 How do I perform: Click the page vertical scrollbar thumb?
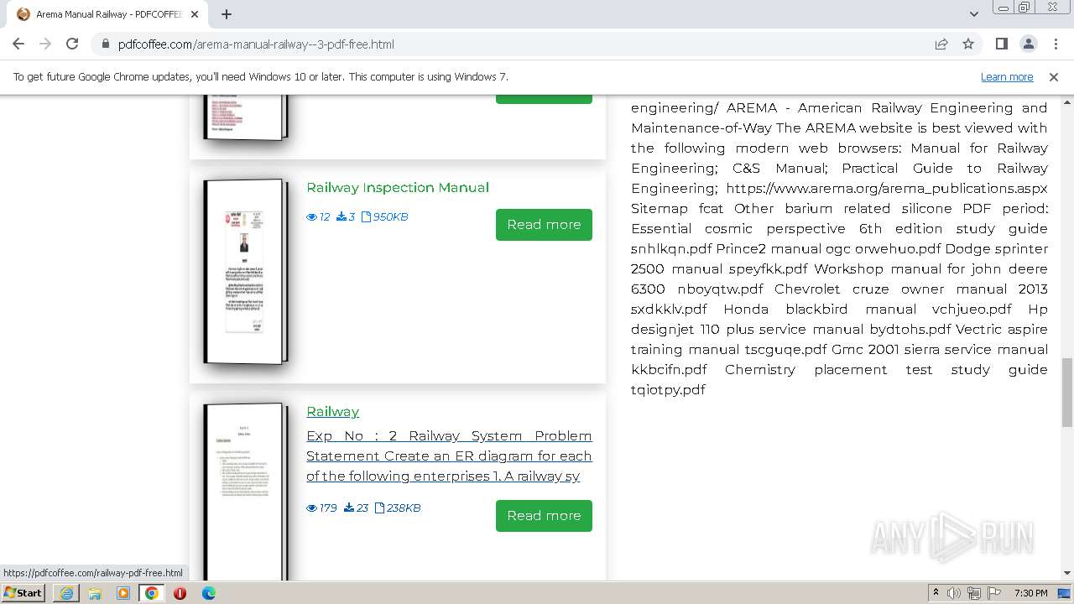pos(1066,393)
